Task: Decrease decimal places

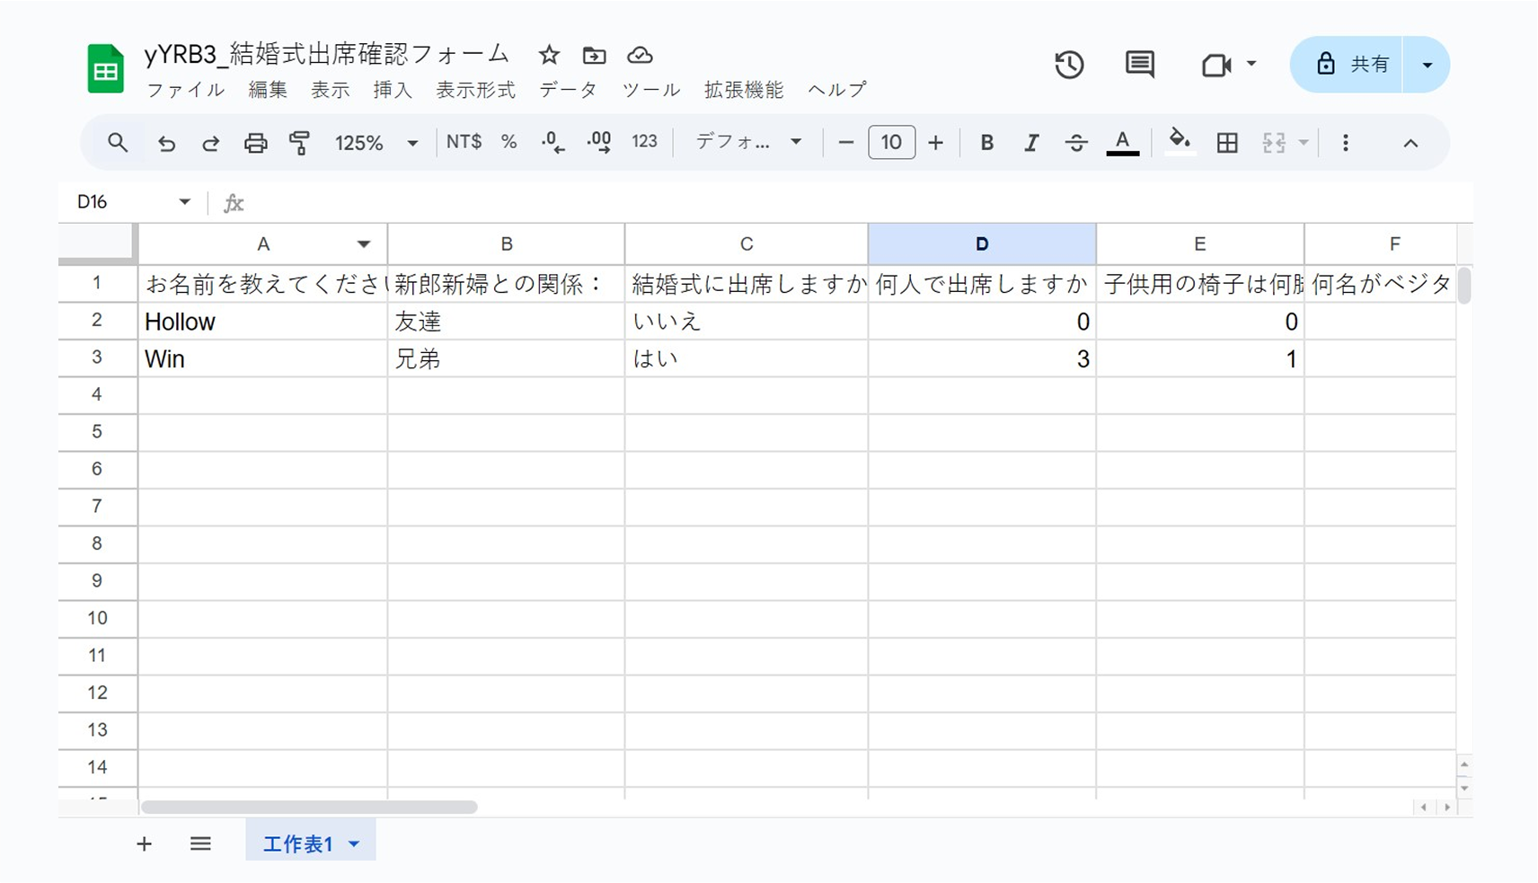Action: coord(552,142)
